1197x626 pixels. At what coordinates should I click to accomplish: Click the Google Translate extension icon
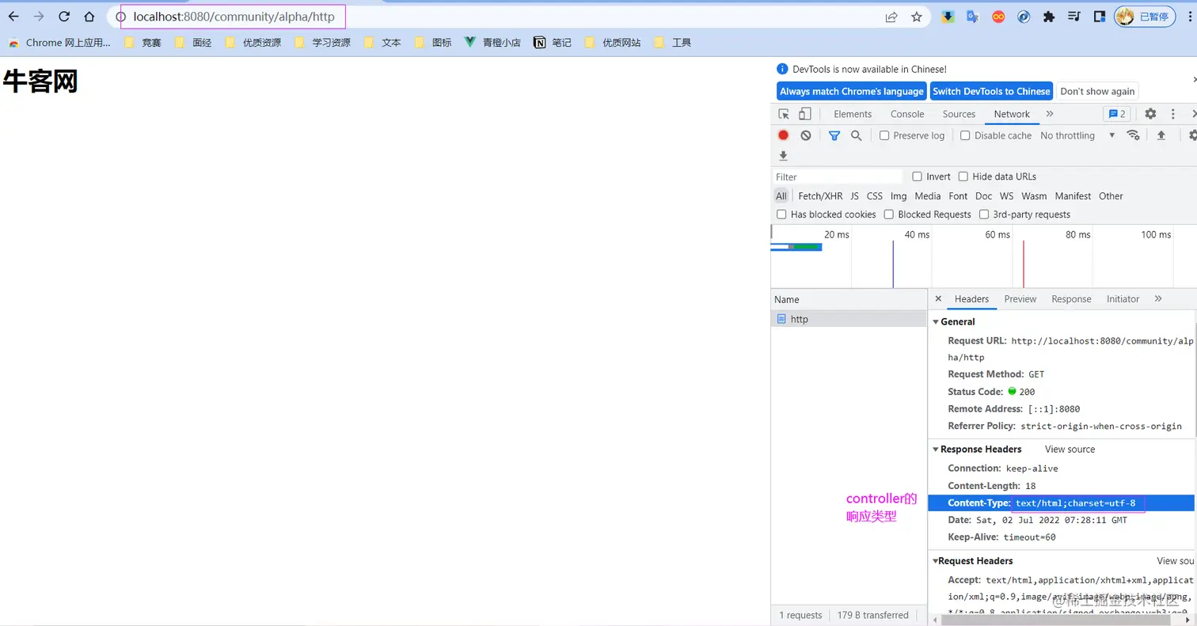point(973,17)
